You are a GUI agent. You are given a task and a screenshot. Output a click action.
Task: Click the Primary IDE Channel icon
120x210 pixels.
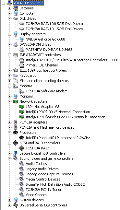coord(22,65)
